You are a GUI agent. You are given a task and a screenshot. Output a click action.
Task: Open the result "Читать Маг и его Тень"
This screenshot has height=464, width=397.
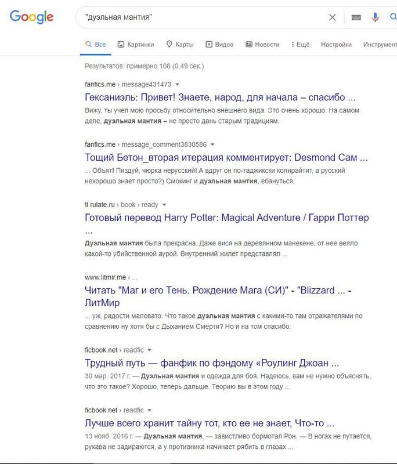(218, 296)
